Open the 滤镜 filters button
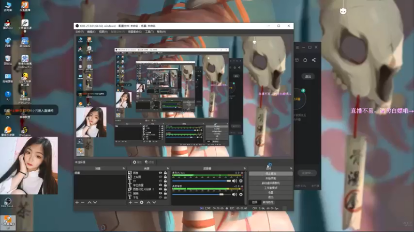The image size is (414, 232). point(150,162)
